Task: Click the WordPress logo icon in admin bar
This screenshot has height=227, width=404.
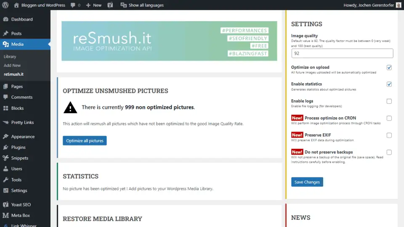Action: 5,5
